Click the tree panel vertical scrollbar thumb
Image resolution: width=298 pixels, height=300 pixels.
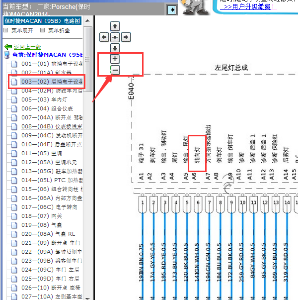coord(88,59)
